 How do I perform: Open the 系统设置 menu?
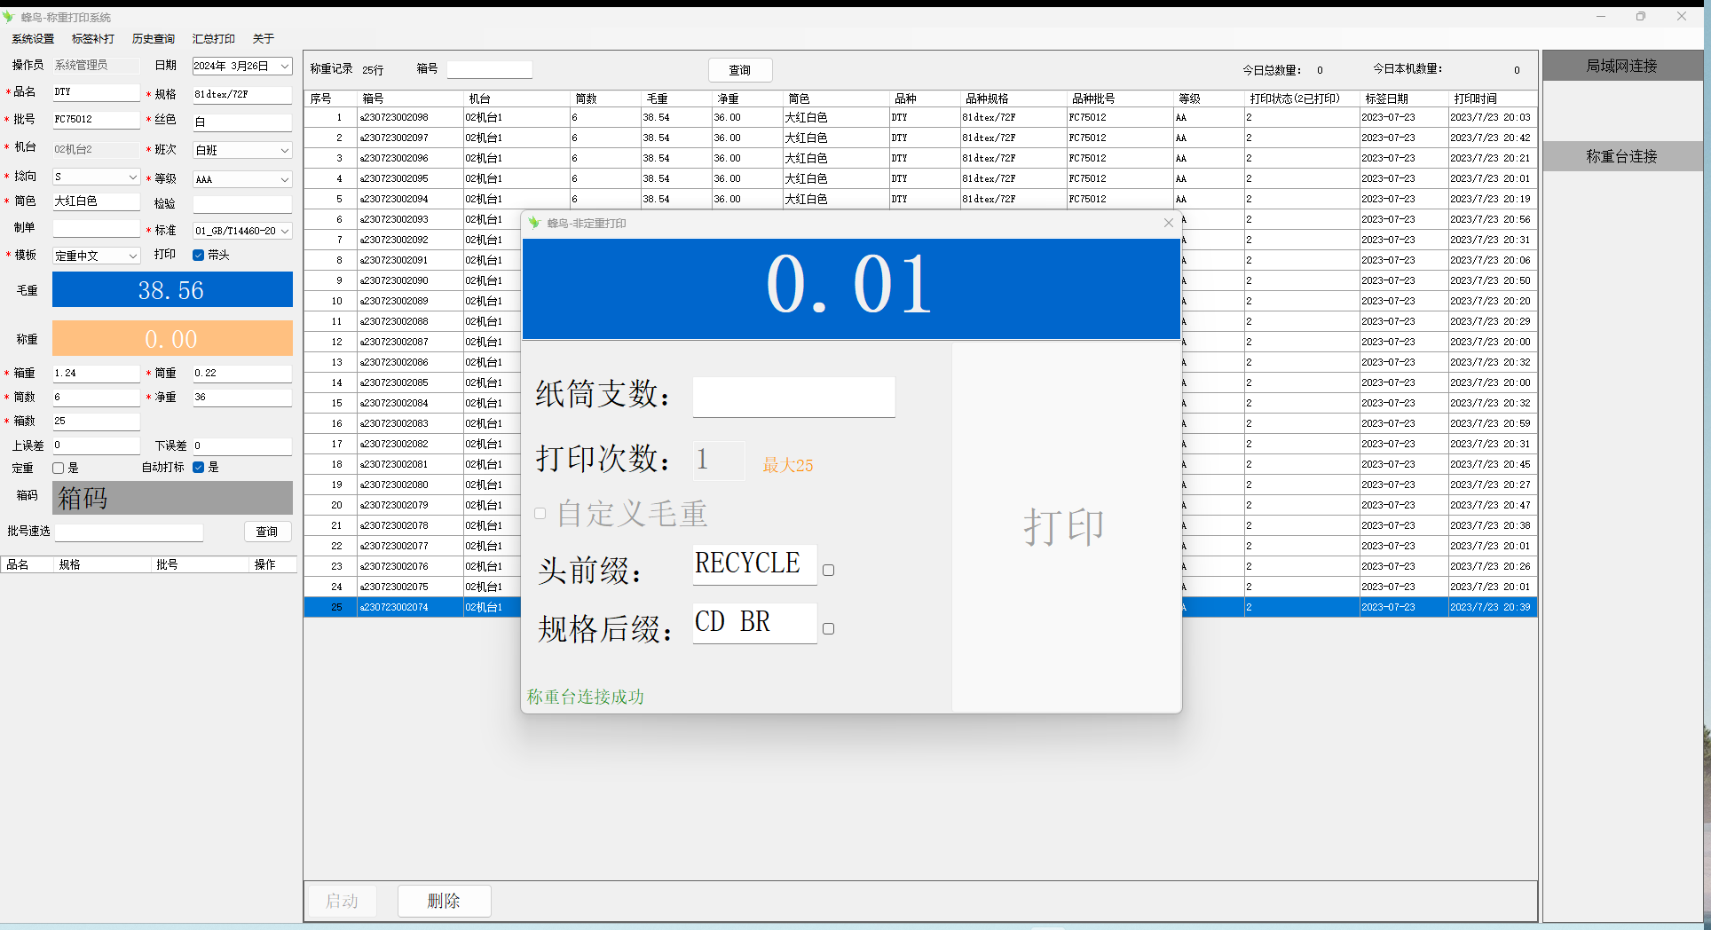tap(33, 39)
